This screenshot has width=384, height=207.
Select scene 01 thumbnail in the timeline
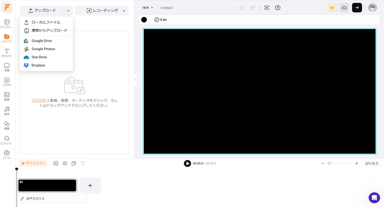[x=47, y=185]
